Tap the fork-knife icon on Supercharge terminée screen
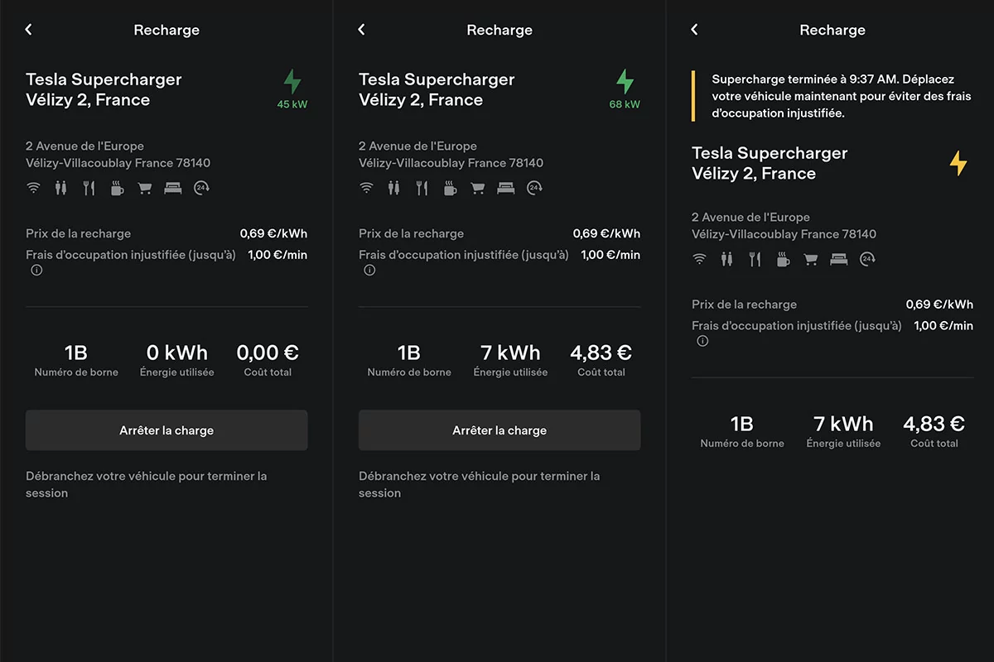The image size is (994, 662). coord(755,259)
